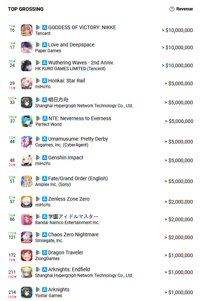Click App Store icon beside Chaos Zero Nightmare
This screenshot has width=204, height=301.
click(x=45, y=234)
